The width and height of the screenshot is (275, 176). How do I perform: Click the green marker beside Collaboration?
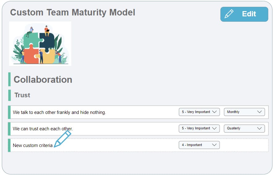coord(9,79)
